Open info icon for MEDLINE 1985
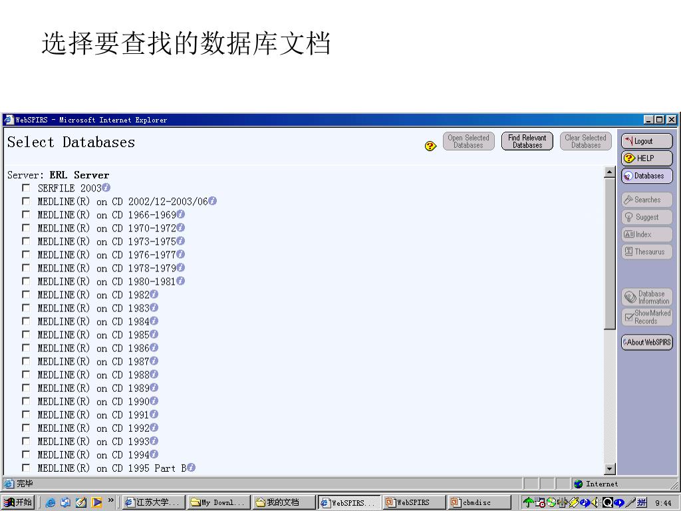681x511 pixels. coord(154,334)
